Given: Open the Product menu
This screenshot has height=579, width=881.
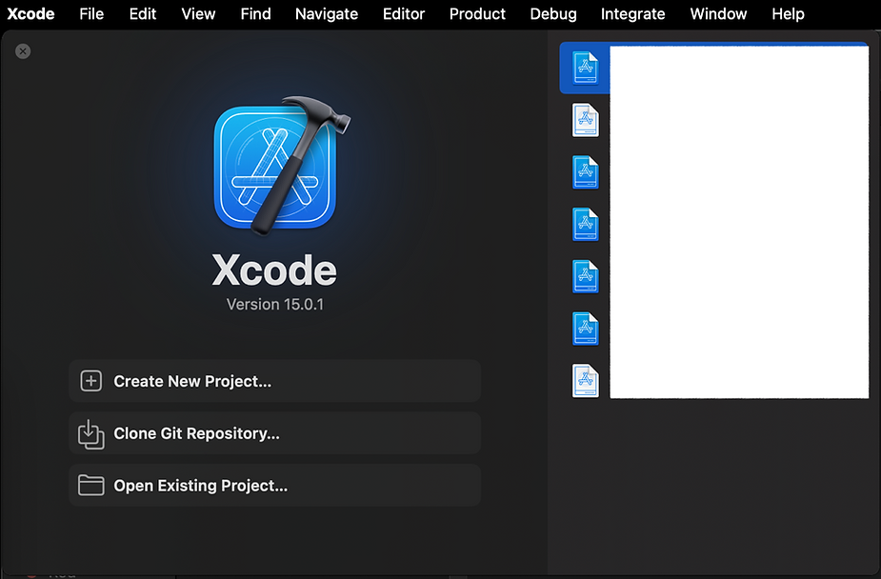Looking at the screenshot, I should (476, 14).
